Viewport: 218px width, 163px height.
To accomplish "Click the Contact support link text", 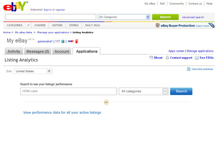I will click(181, 58).
